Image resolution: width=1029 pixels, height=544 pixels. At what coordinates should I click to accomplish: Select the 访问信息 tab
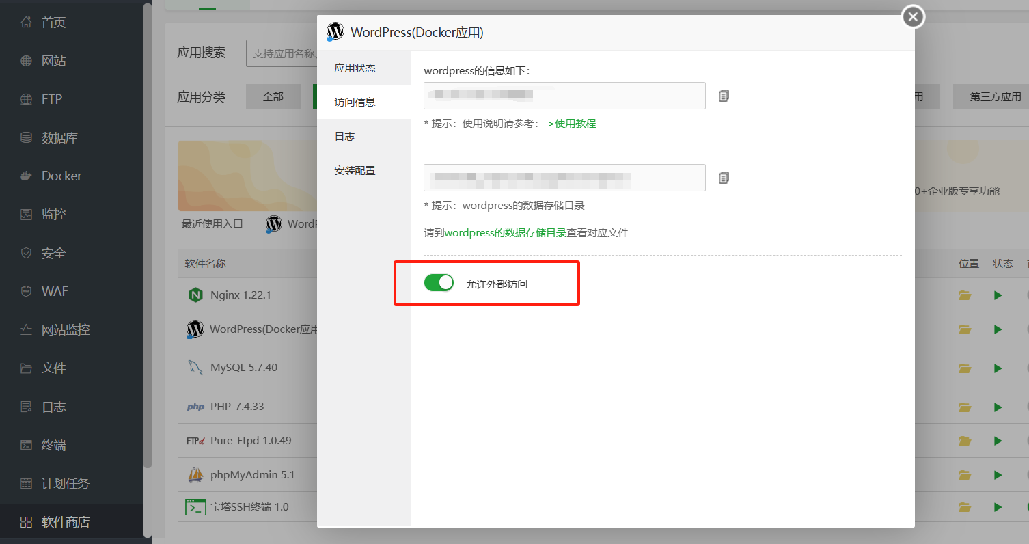point(364,102)
